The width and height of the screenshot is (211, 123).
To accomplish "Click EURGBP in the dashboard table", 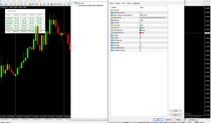I will pos(9,18).
